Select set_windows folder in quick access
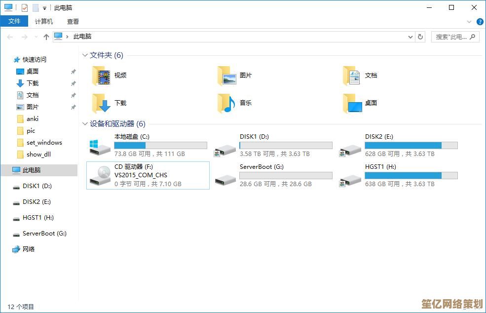The width and height of the screenshot is (486, 313). 44,143
